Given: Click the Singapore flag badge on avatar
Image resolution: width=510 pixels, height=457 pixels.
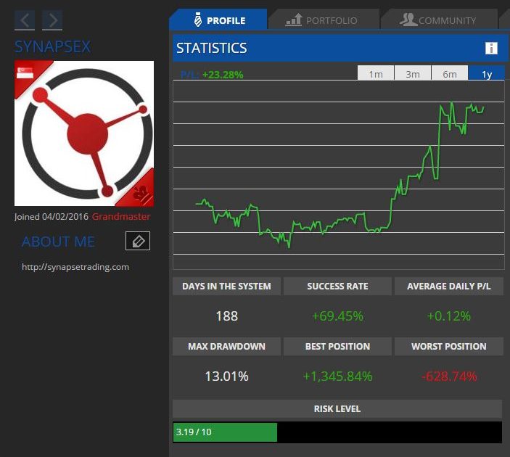Looking at the screenshot, I should pos(26,73).
